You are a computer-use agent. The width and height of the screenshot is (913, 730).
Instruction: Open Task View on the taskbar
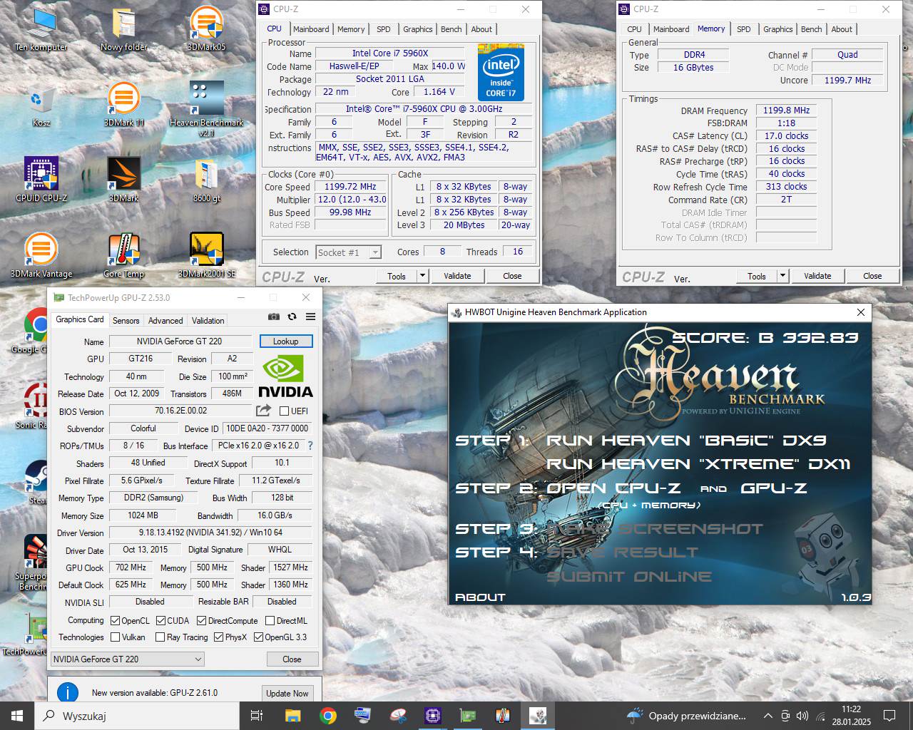(257, 716)
